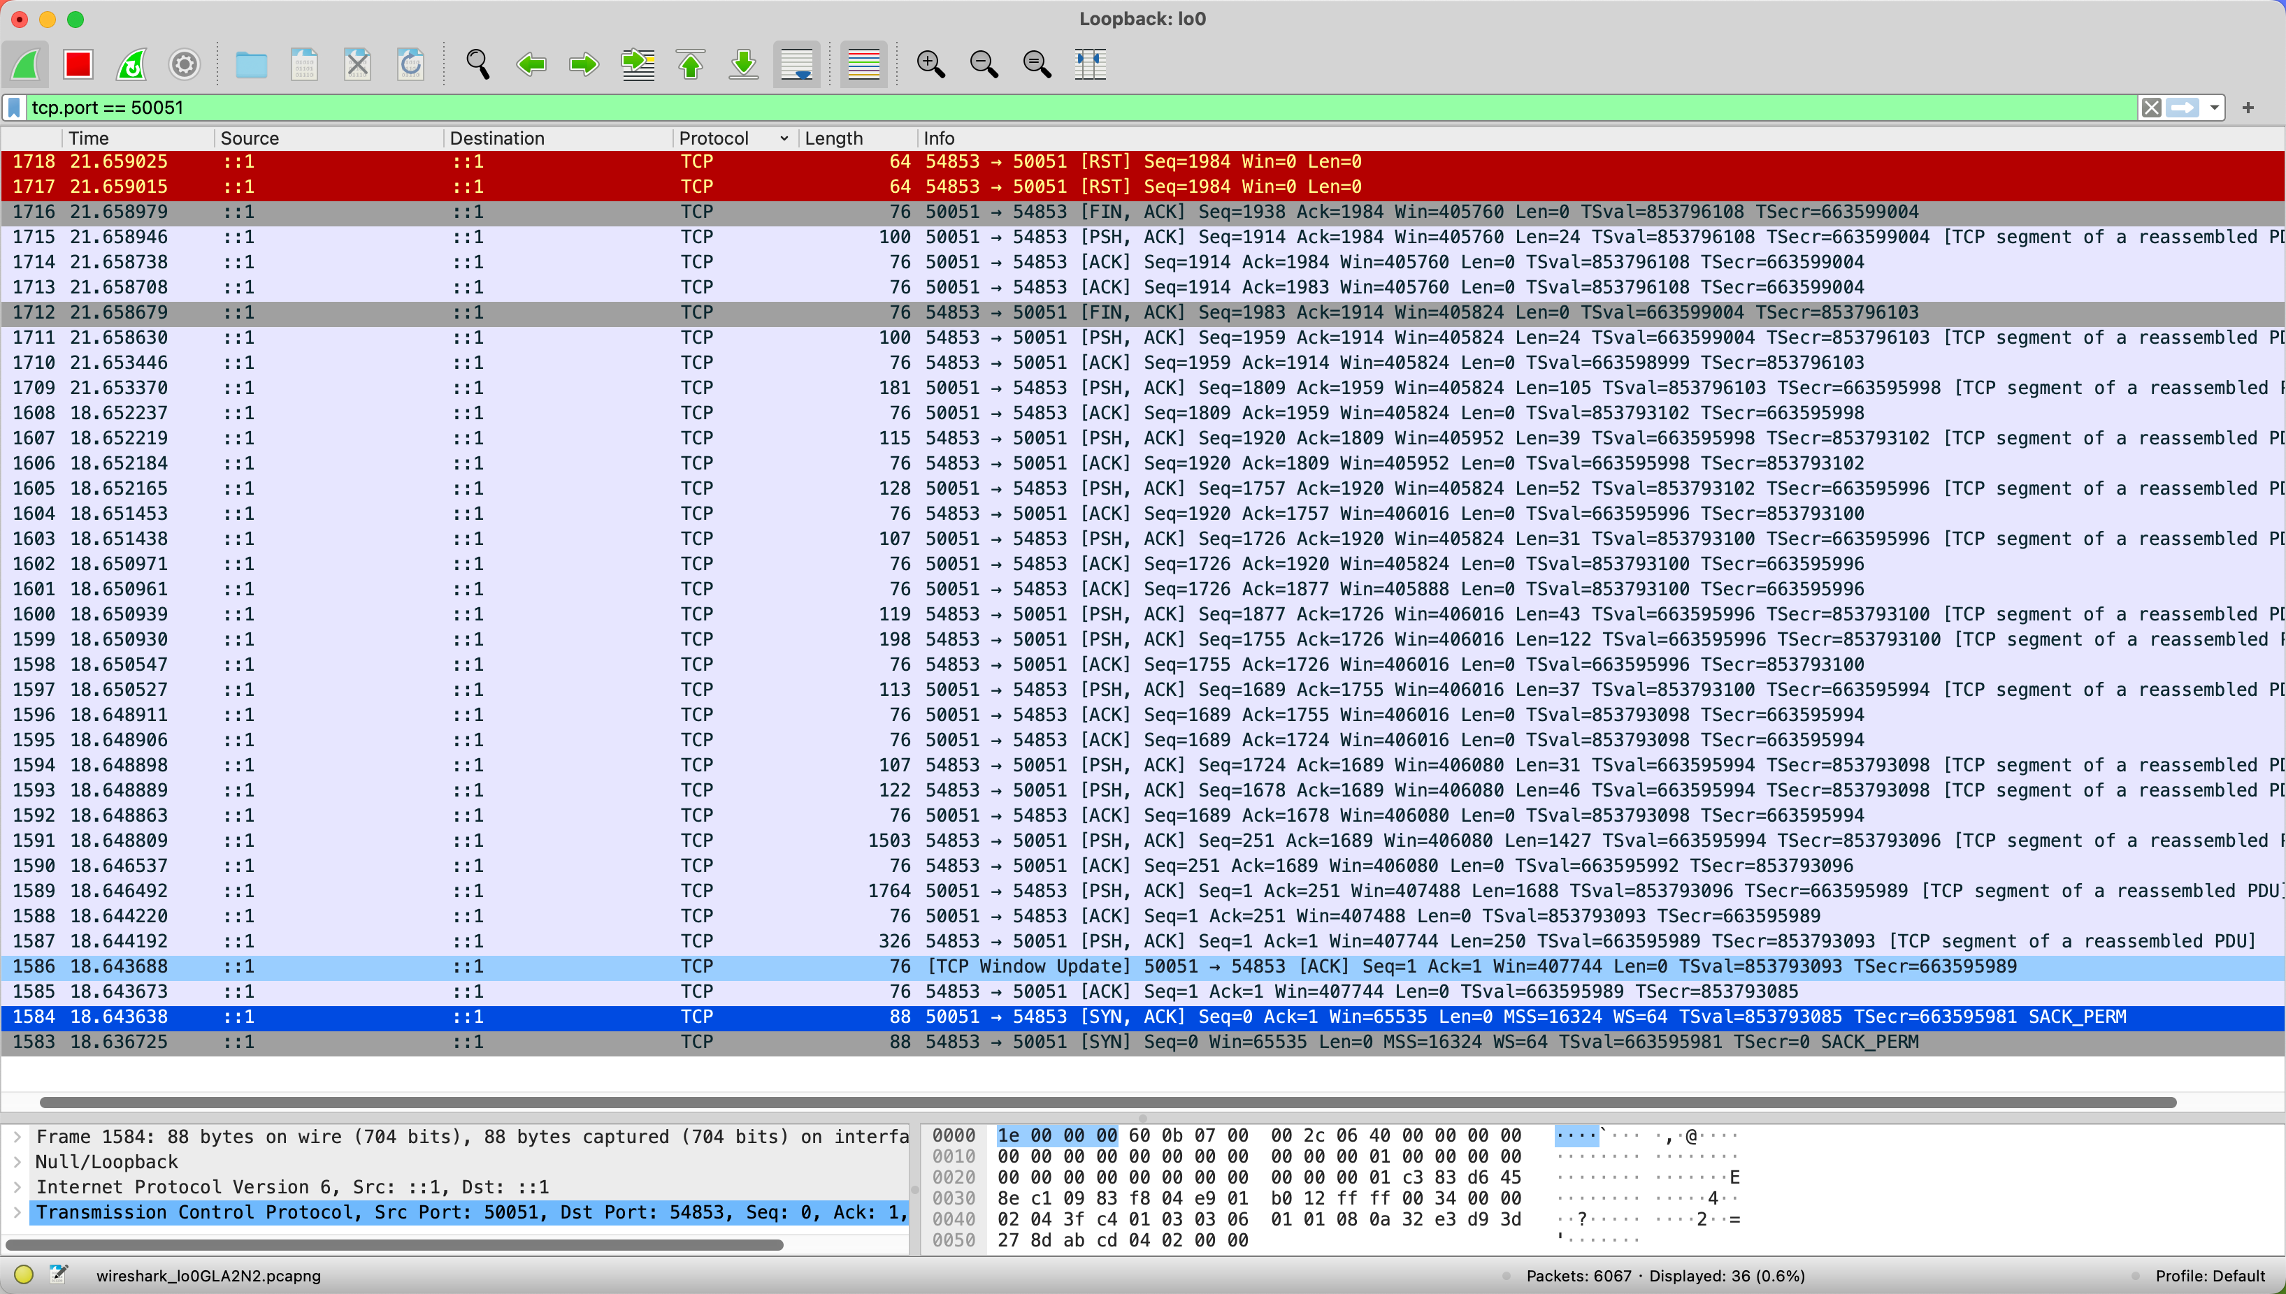This screenshot has height=1294, width=2286.
Task: Click the packet list horizontal scrollbar
Action: click(1108, 1103)
